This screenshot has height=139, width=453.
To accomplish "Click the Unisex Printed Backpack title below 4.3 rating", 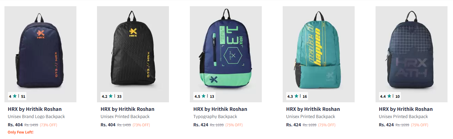I will click(x=310, y=117).
